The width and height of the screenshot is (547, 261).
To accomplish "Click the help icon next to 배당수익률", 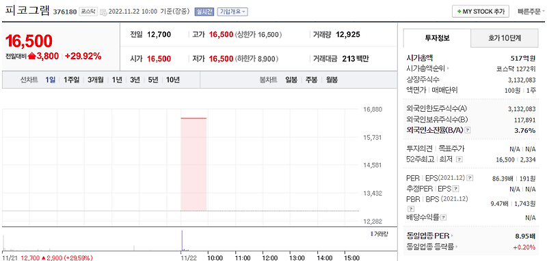I will (x=443, y=217).
